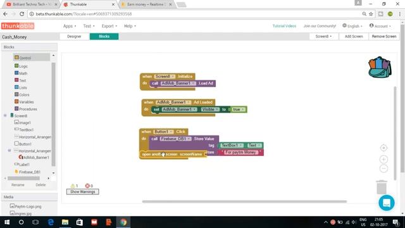The width and height of the screenshot is (405, 228).
Task: Zoom in with the plus icon
Action: point(383,159)
